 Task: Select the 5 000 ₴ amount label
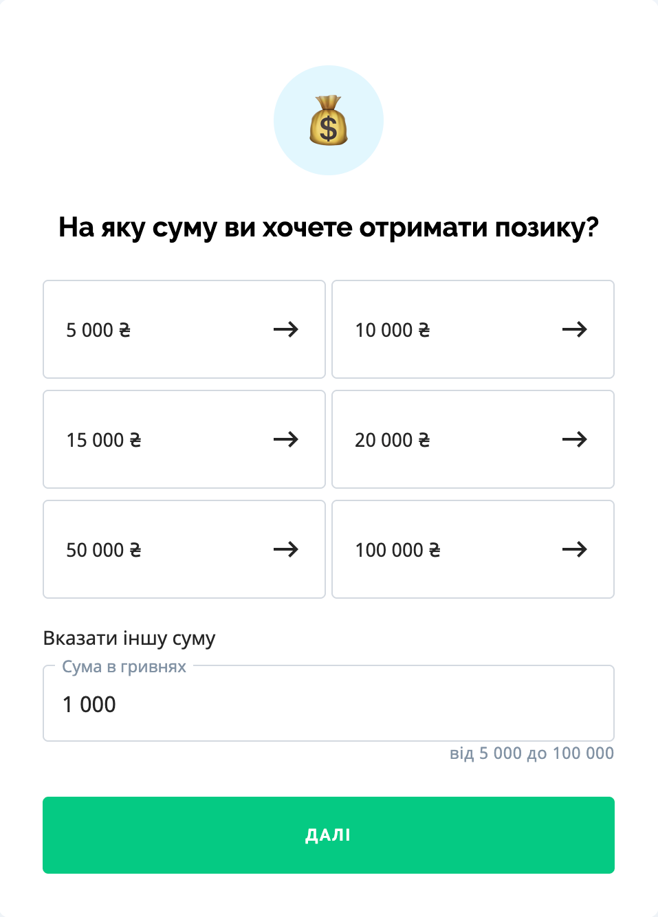click(x=98, y=331)
